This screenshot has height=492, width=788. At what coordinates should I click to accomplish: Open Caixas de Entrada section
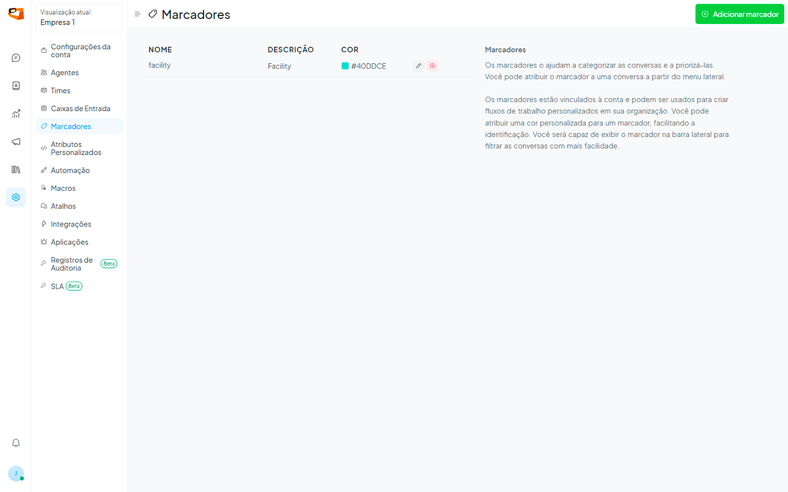[80, 109]
